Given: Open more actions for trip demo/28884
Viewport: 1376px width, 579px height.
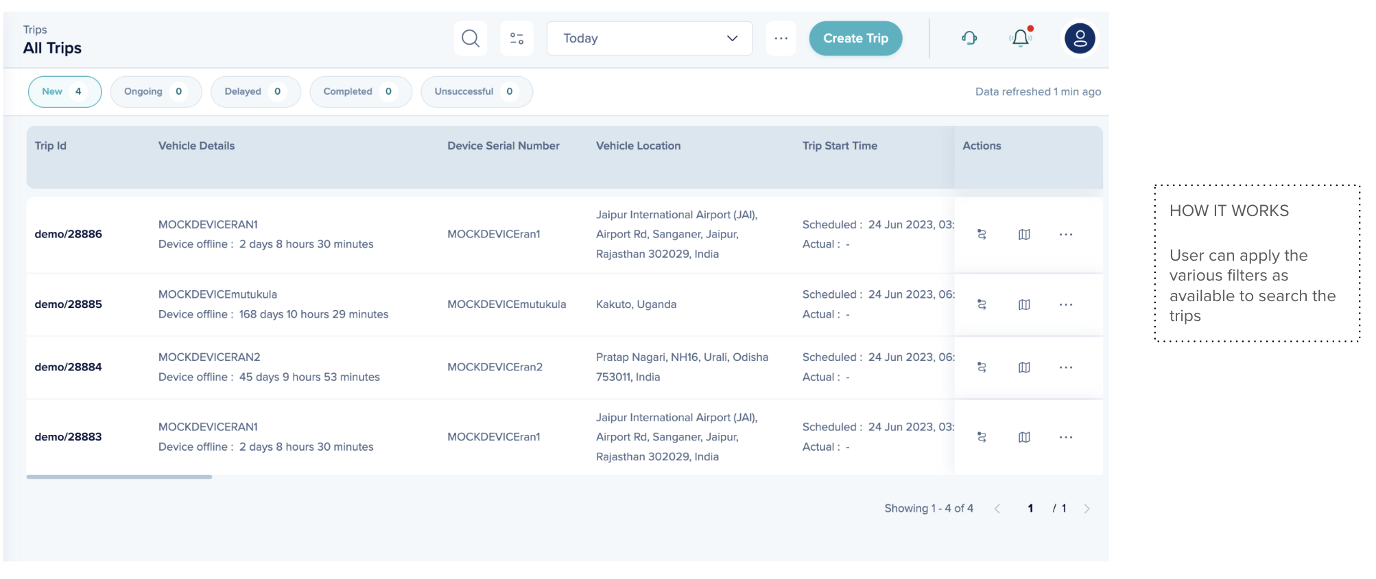Looking at the screenshot, I should pos(1065,368).
